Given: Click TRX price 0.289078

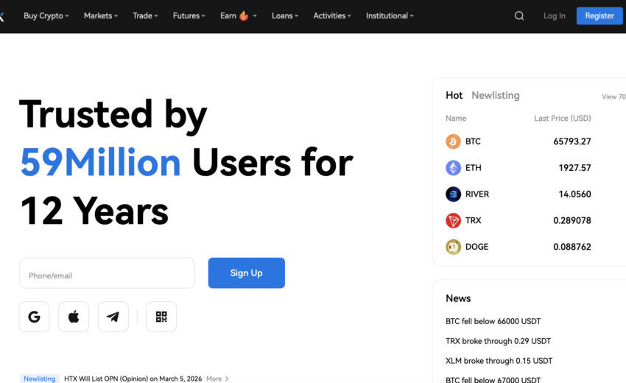Looking at the screenshot, I should click(572, 220).
